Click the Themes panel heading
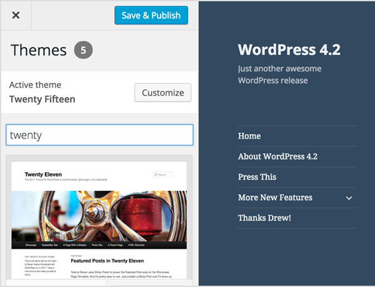Image resolution: width=375 pixels, height=287 pixels. click(39, 51)
